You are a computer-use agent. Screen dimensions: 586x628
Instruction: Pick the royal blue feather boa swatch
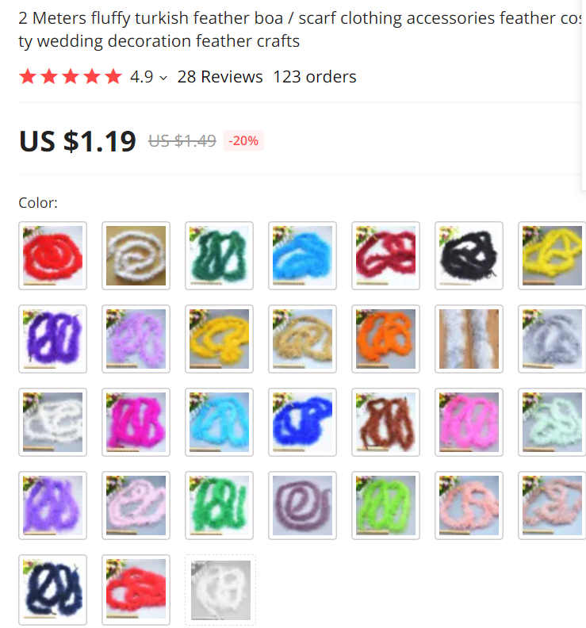click(x=302, y=422)
